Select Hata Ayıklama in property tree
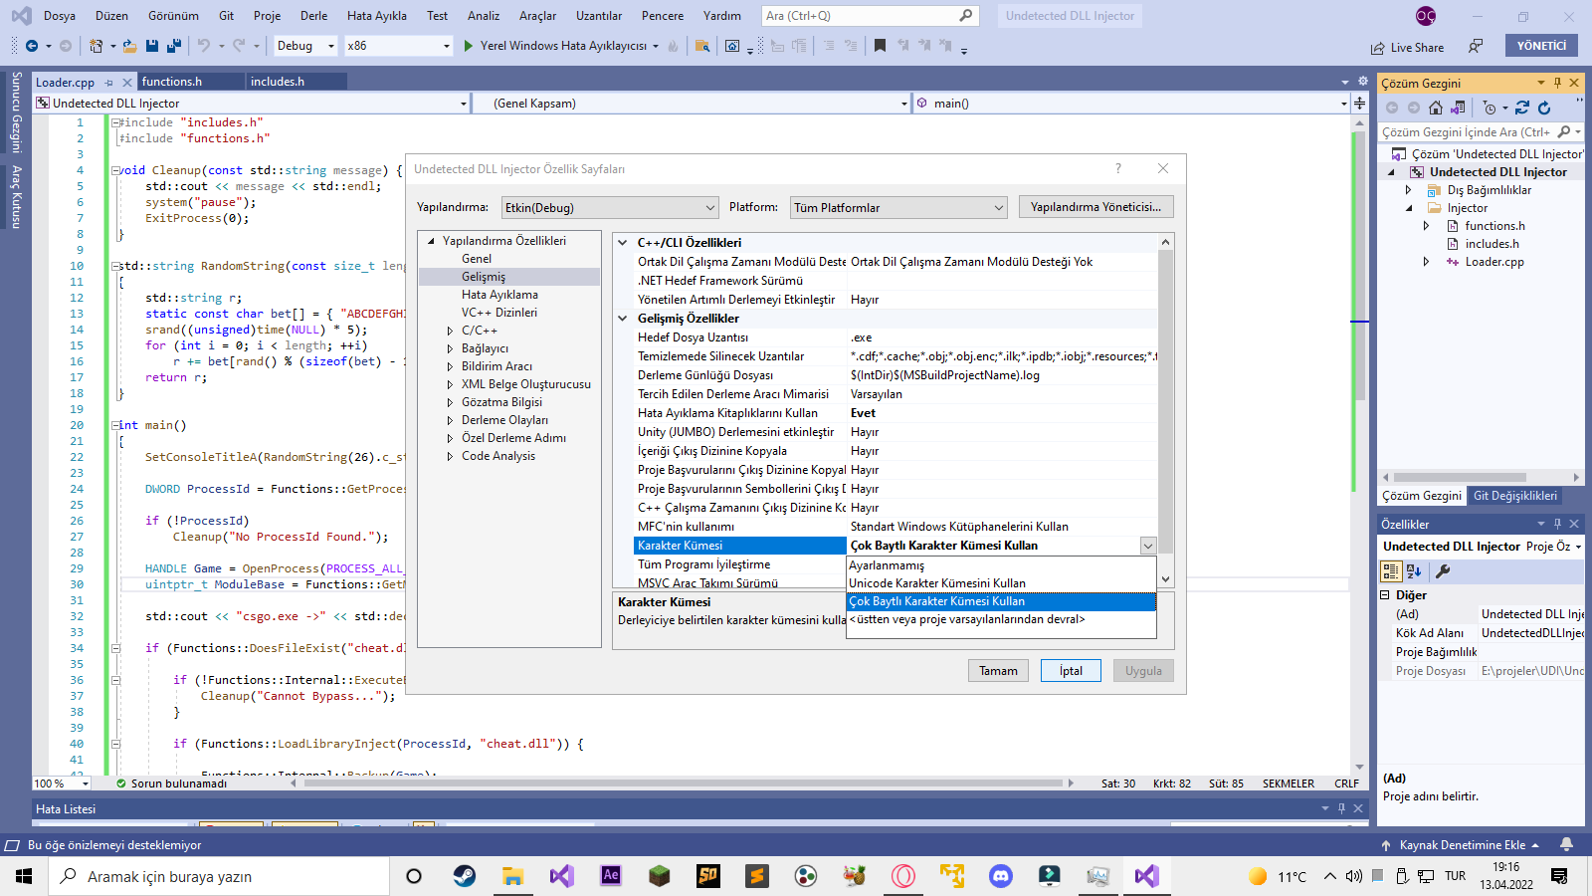 pyautogui.click(x=499, y=295)
